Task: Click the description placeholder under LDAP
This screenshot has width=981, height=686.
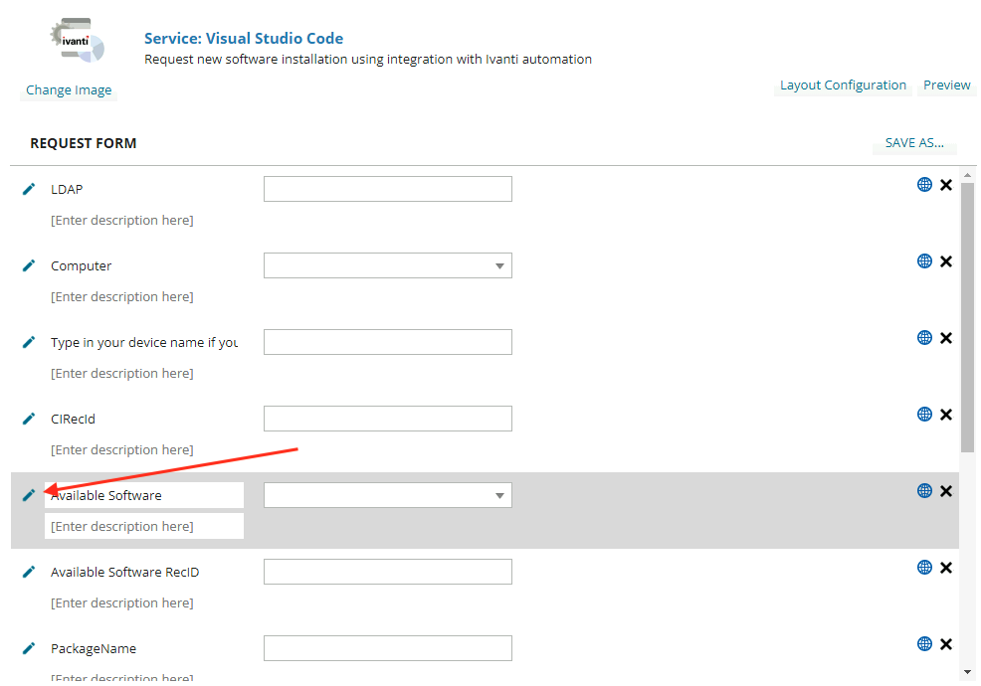Action: (122, 220)
